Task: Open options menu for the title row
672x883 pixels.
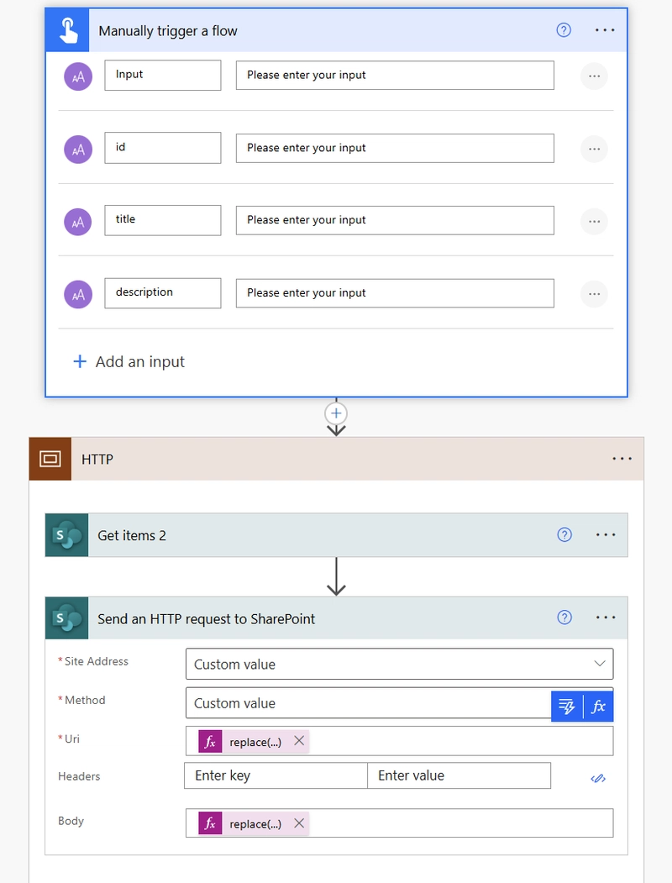Action: tap(595, 221)
